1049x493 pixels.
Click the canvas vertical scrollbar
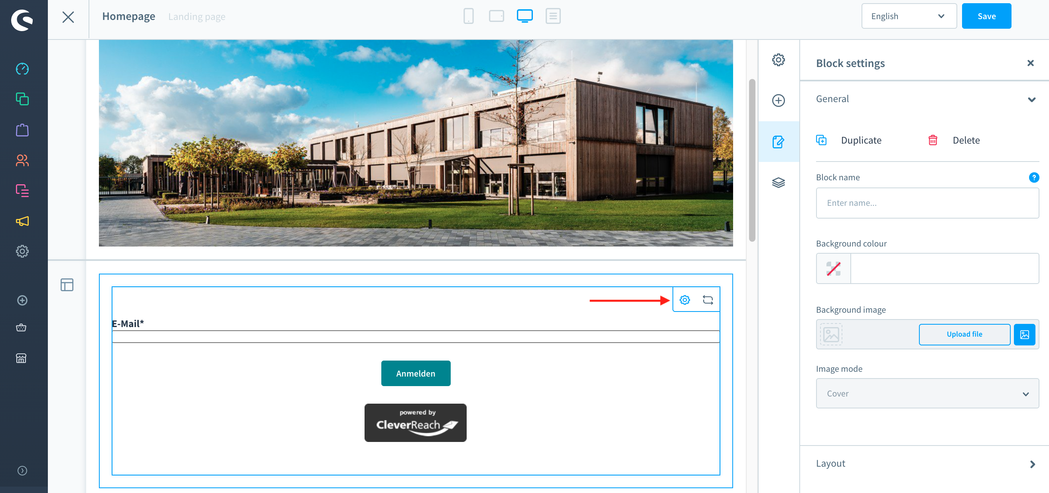[x=752, y=160]
